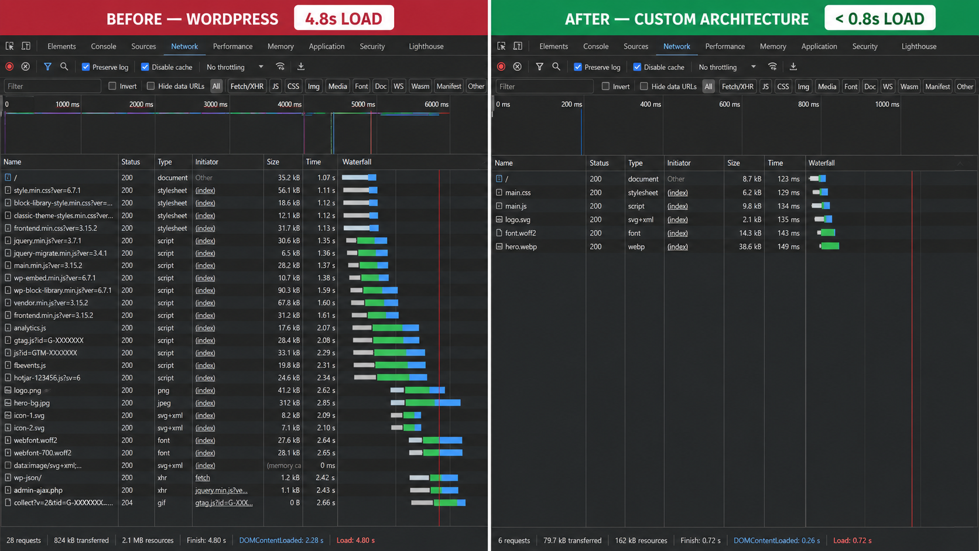979x551 pixels.
Task: Open search icon in left Network panel
Action: 64,67
